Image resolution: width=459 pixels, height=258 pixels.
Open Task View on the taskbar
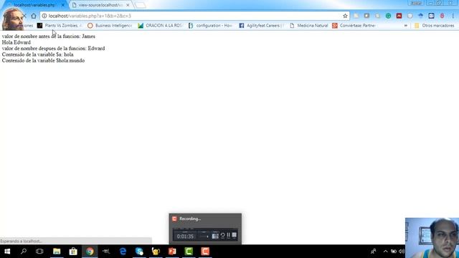(x=39, y=252)
